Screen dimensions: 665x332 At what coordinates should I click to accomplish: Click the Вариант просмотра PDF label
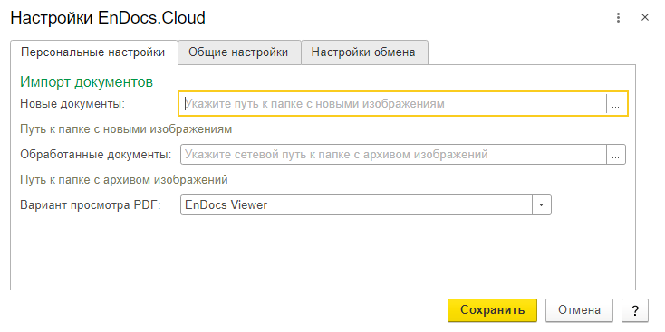click(91, 205)
